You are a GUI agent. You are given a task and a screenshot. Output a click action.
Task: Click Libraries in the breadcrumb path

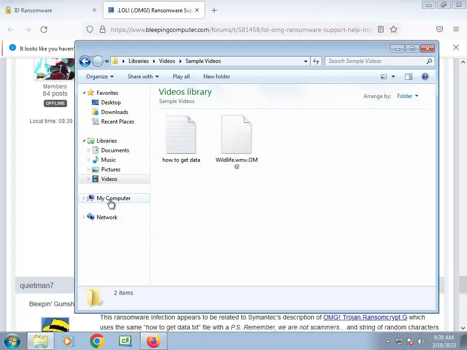139,61
